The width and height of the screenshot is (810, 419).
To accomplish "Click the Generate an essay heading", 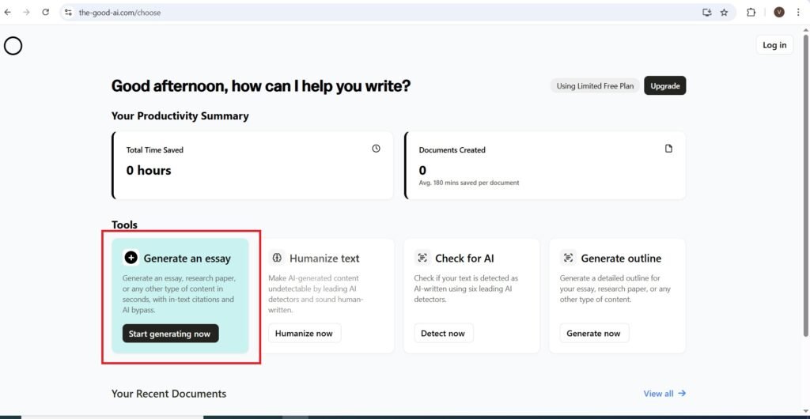I will [187, 259].
